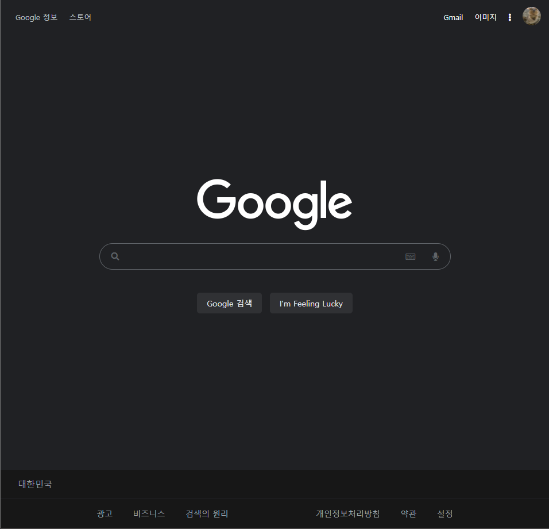The height and width of the screenshot is (529, 549).
Task: Open the 검색의 원리 footer link
Action: tap(207, 513)
